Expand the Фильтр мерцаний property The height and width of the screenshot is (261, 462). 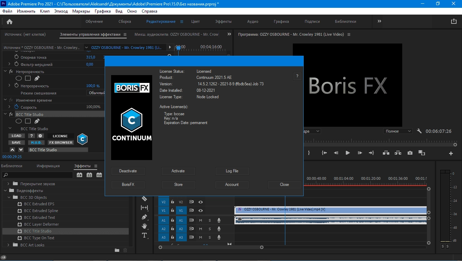pos(10,64)
